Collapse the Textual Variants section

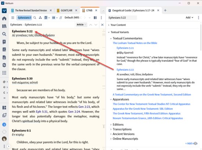tap(109, 32)
